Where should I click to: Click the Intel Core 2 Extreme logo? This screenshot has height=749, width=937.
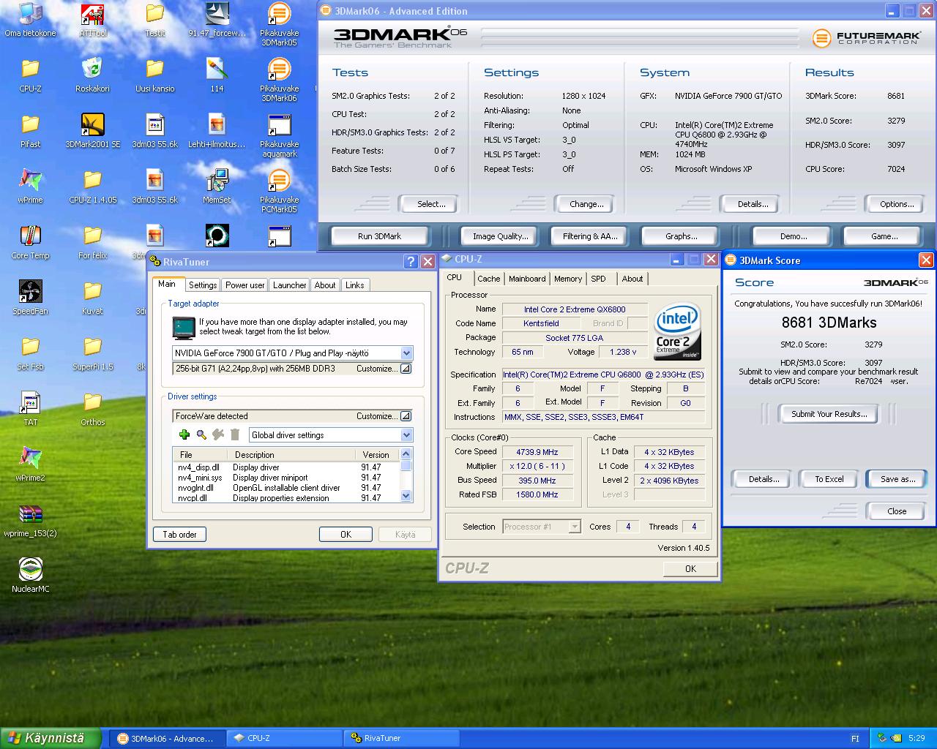coord(677,331)
